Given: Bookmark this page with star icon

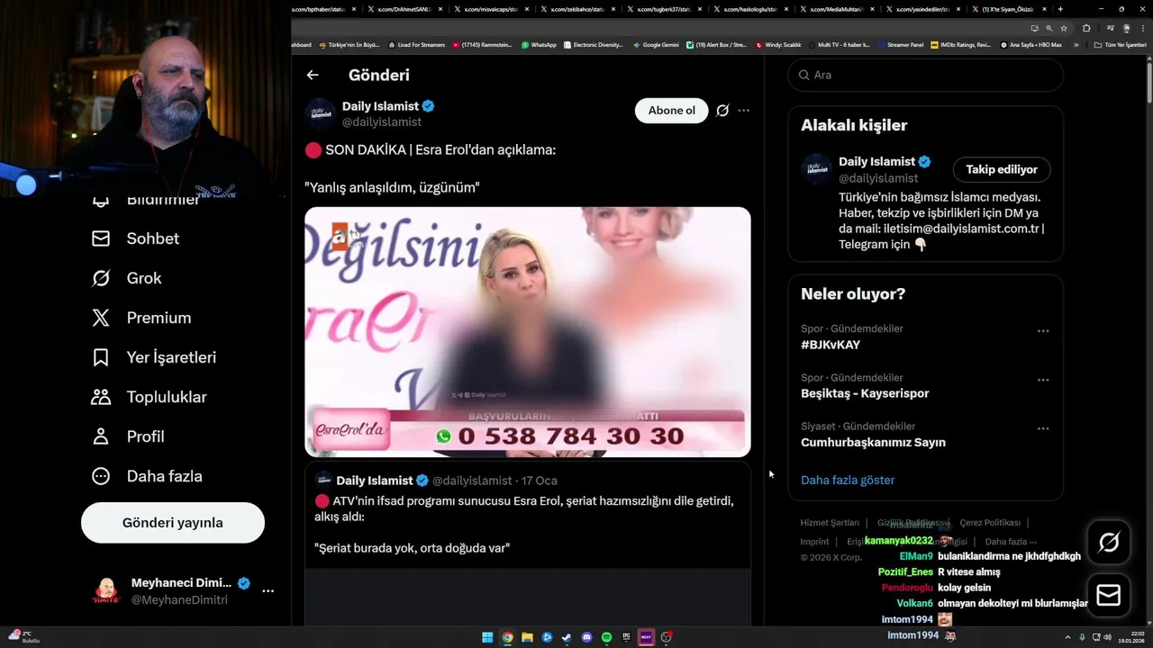Looking at the screenshot, I should [1064, 28].
